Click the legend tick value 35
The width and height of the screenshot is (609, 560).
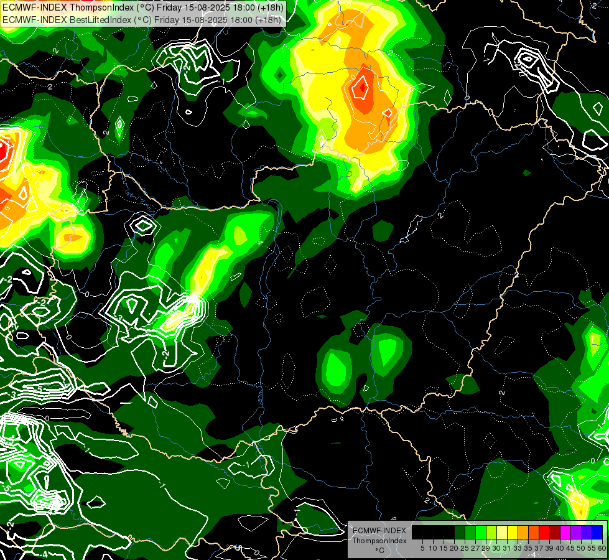pyautogui.click(x=528, y=548)
